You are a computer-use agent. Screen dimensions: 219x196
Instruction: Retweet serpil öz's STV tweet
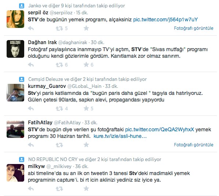point(59,28)
